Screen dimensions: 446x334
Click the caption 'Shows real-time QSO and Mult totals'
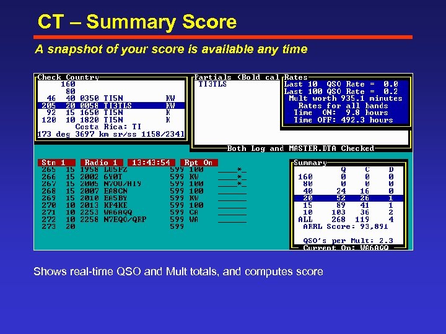tap(126, 272)
